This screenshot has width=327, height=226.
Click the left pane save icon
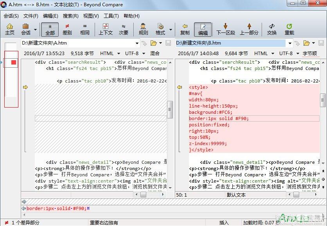[x=168, y=43]
